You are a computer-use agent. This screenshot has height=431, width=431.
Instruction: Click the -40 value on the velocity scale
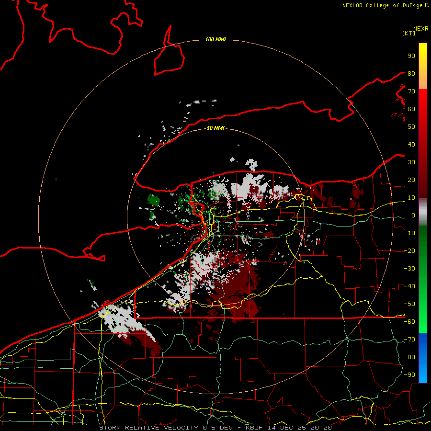[x=409, y=286]
